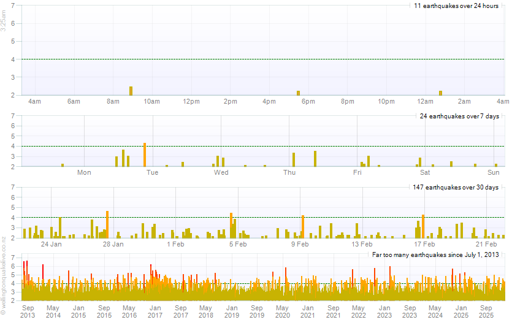Select the orange bar at 17 Feb
Screen dimensions: 512x325
click(x=423, y=226)
